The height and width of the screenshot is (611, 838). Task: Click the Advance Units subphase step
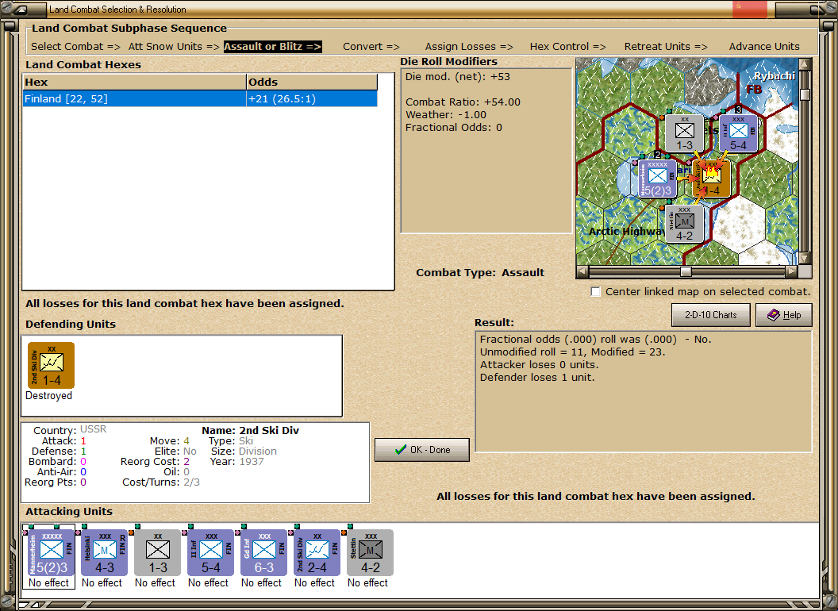click(764, 47)
